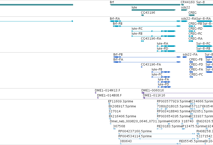213x145 pixels.
Task: Open the DME1-014B08.F feature label
Action: pos(109,95)
